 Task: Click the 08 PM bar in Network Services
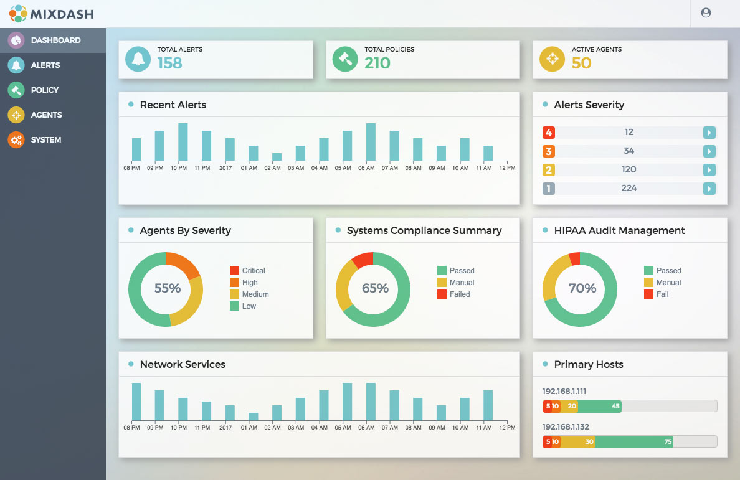pos(136,402)
